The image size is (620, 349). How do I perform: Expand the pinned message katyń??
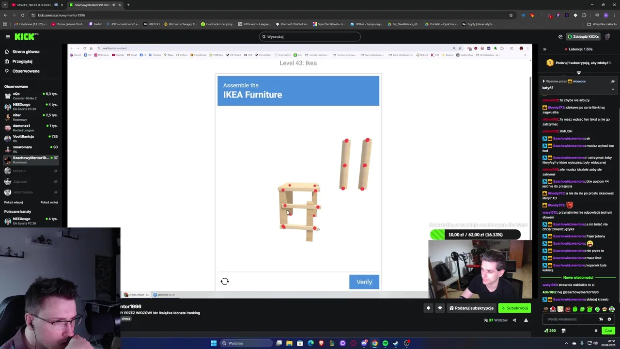613,89
